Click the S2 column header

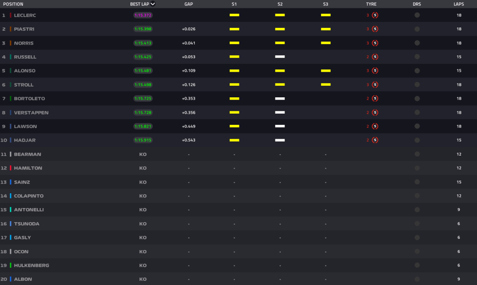[280, 4]
